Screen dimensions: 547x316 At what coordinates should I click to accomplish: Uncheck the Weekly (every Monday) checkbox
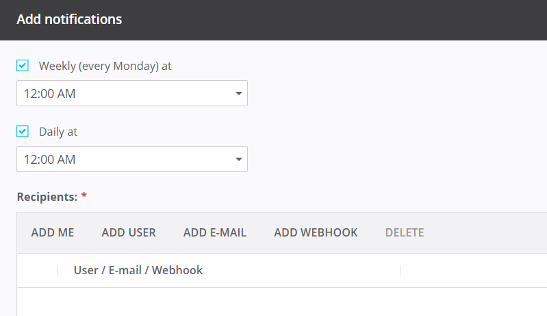tap(23, 66)
